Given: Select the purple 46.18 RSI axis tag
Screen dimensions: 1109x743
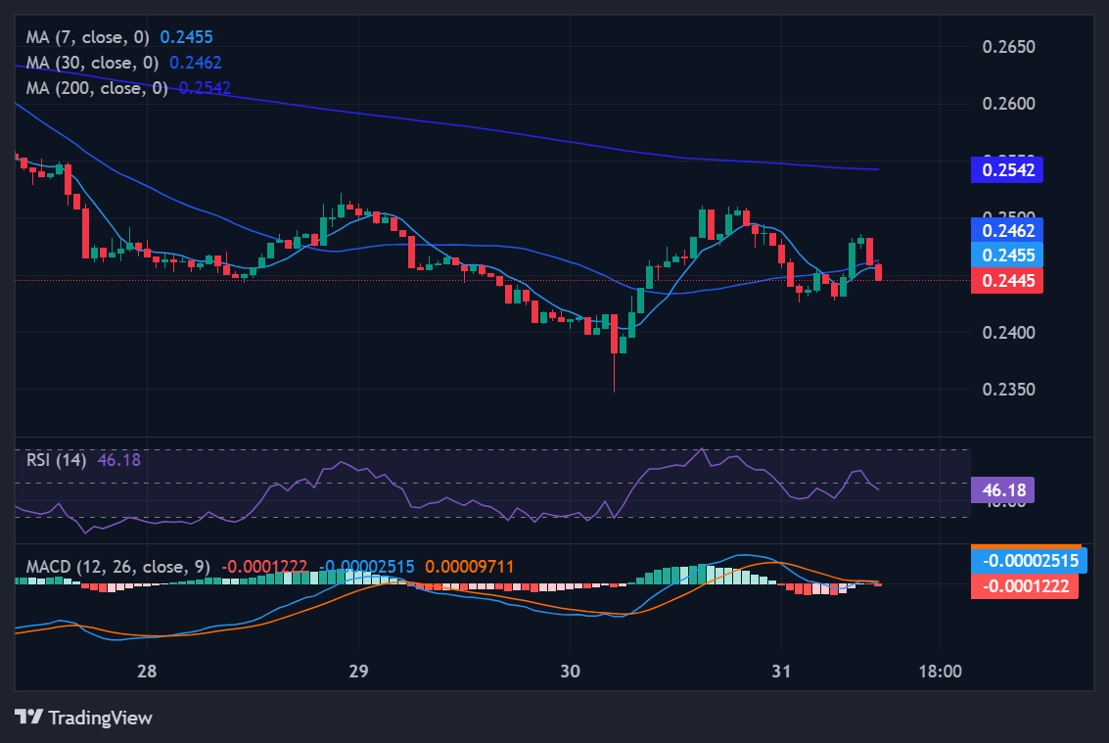Looking at the screenshot, I should pos(1001,489).
